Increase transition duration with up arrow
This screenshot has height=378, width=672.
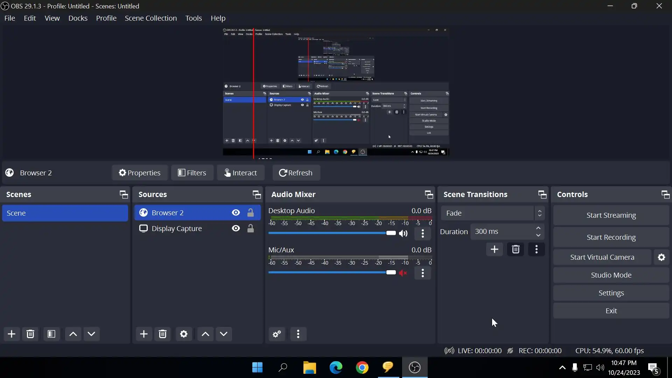538,228
